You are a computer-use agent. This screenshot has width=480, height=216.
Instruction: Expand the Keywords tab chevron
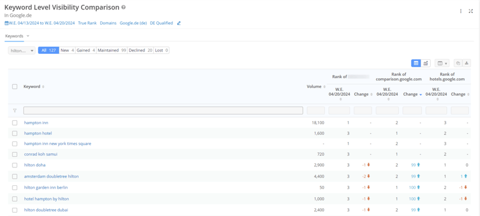pyautogui.click(x=28, y=36)
